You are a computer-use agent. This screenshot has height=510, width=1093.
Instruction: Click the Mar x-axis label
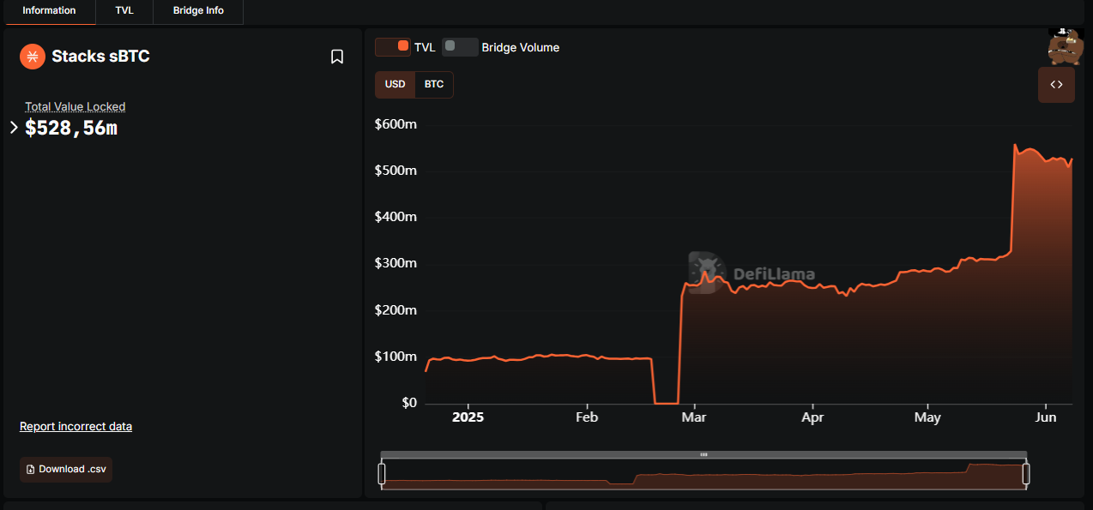point(694,417)
